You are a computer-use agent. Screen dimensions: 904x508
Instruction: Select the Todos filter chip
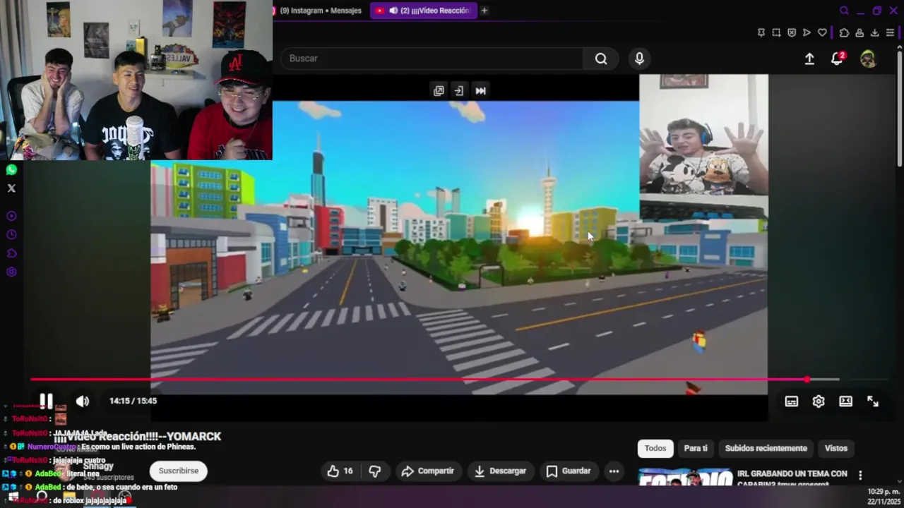655,448
